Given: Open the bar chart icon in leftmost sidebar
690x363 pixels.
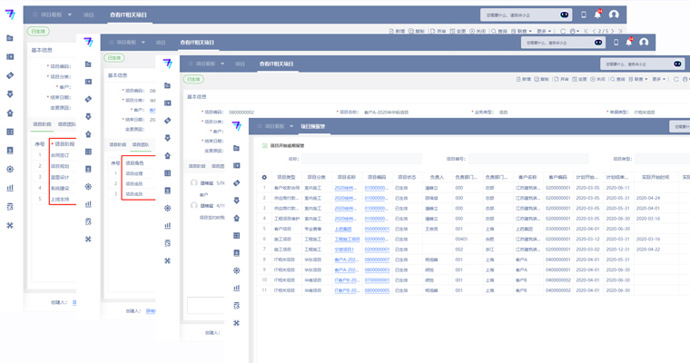Looking at the screenshot, I should click(10, 188).
